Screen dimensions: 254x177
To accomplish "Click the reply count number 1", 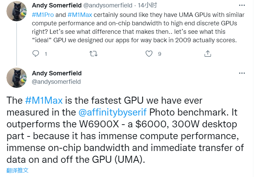I will [46, 54].
